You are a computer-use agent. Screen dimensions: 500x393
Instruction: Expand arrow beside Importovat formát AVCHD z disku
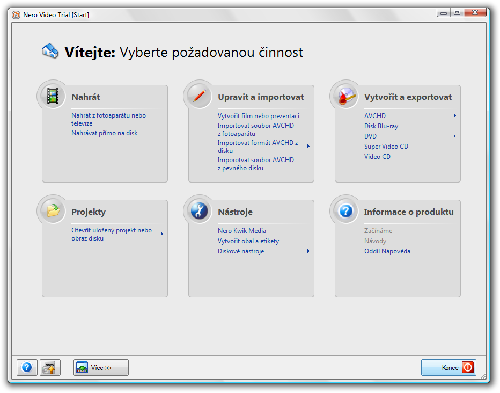click(308, 147)
